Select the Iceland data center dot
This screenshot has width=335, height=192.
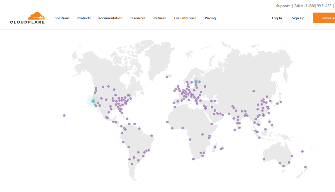tap(167, 77)
